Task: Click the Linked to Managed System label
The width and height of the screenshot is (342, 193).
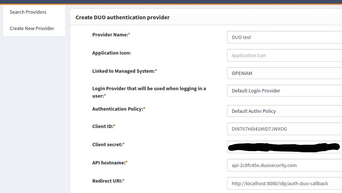Action: [124, 71]
